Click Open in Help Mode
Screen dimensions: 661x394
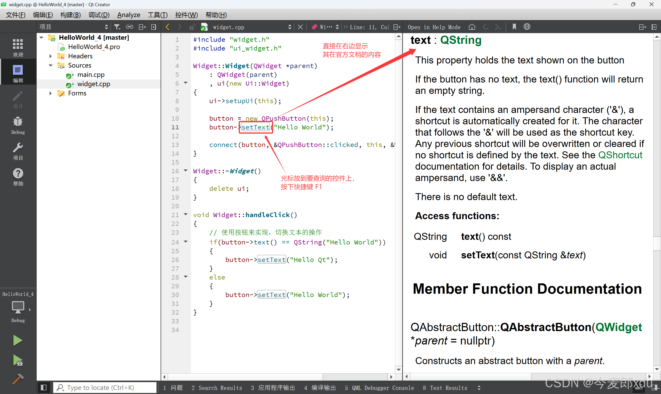coord(434,27)
